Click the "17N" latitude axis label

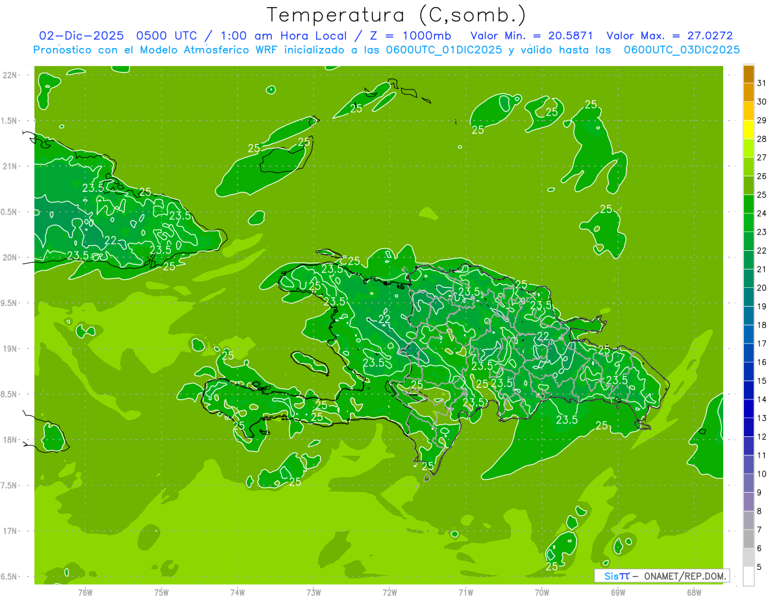10,531
